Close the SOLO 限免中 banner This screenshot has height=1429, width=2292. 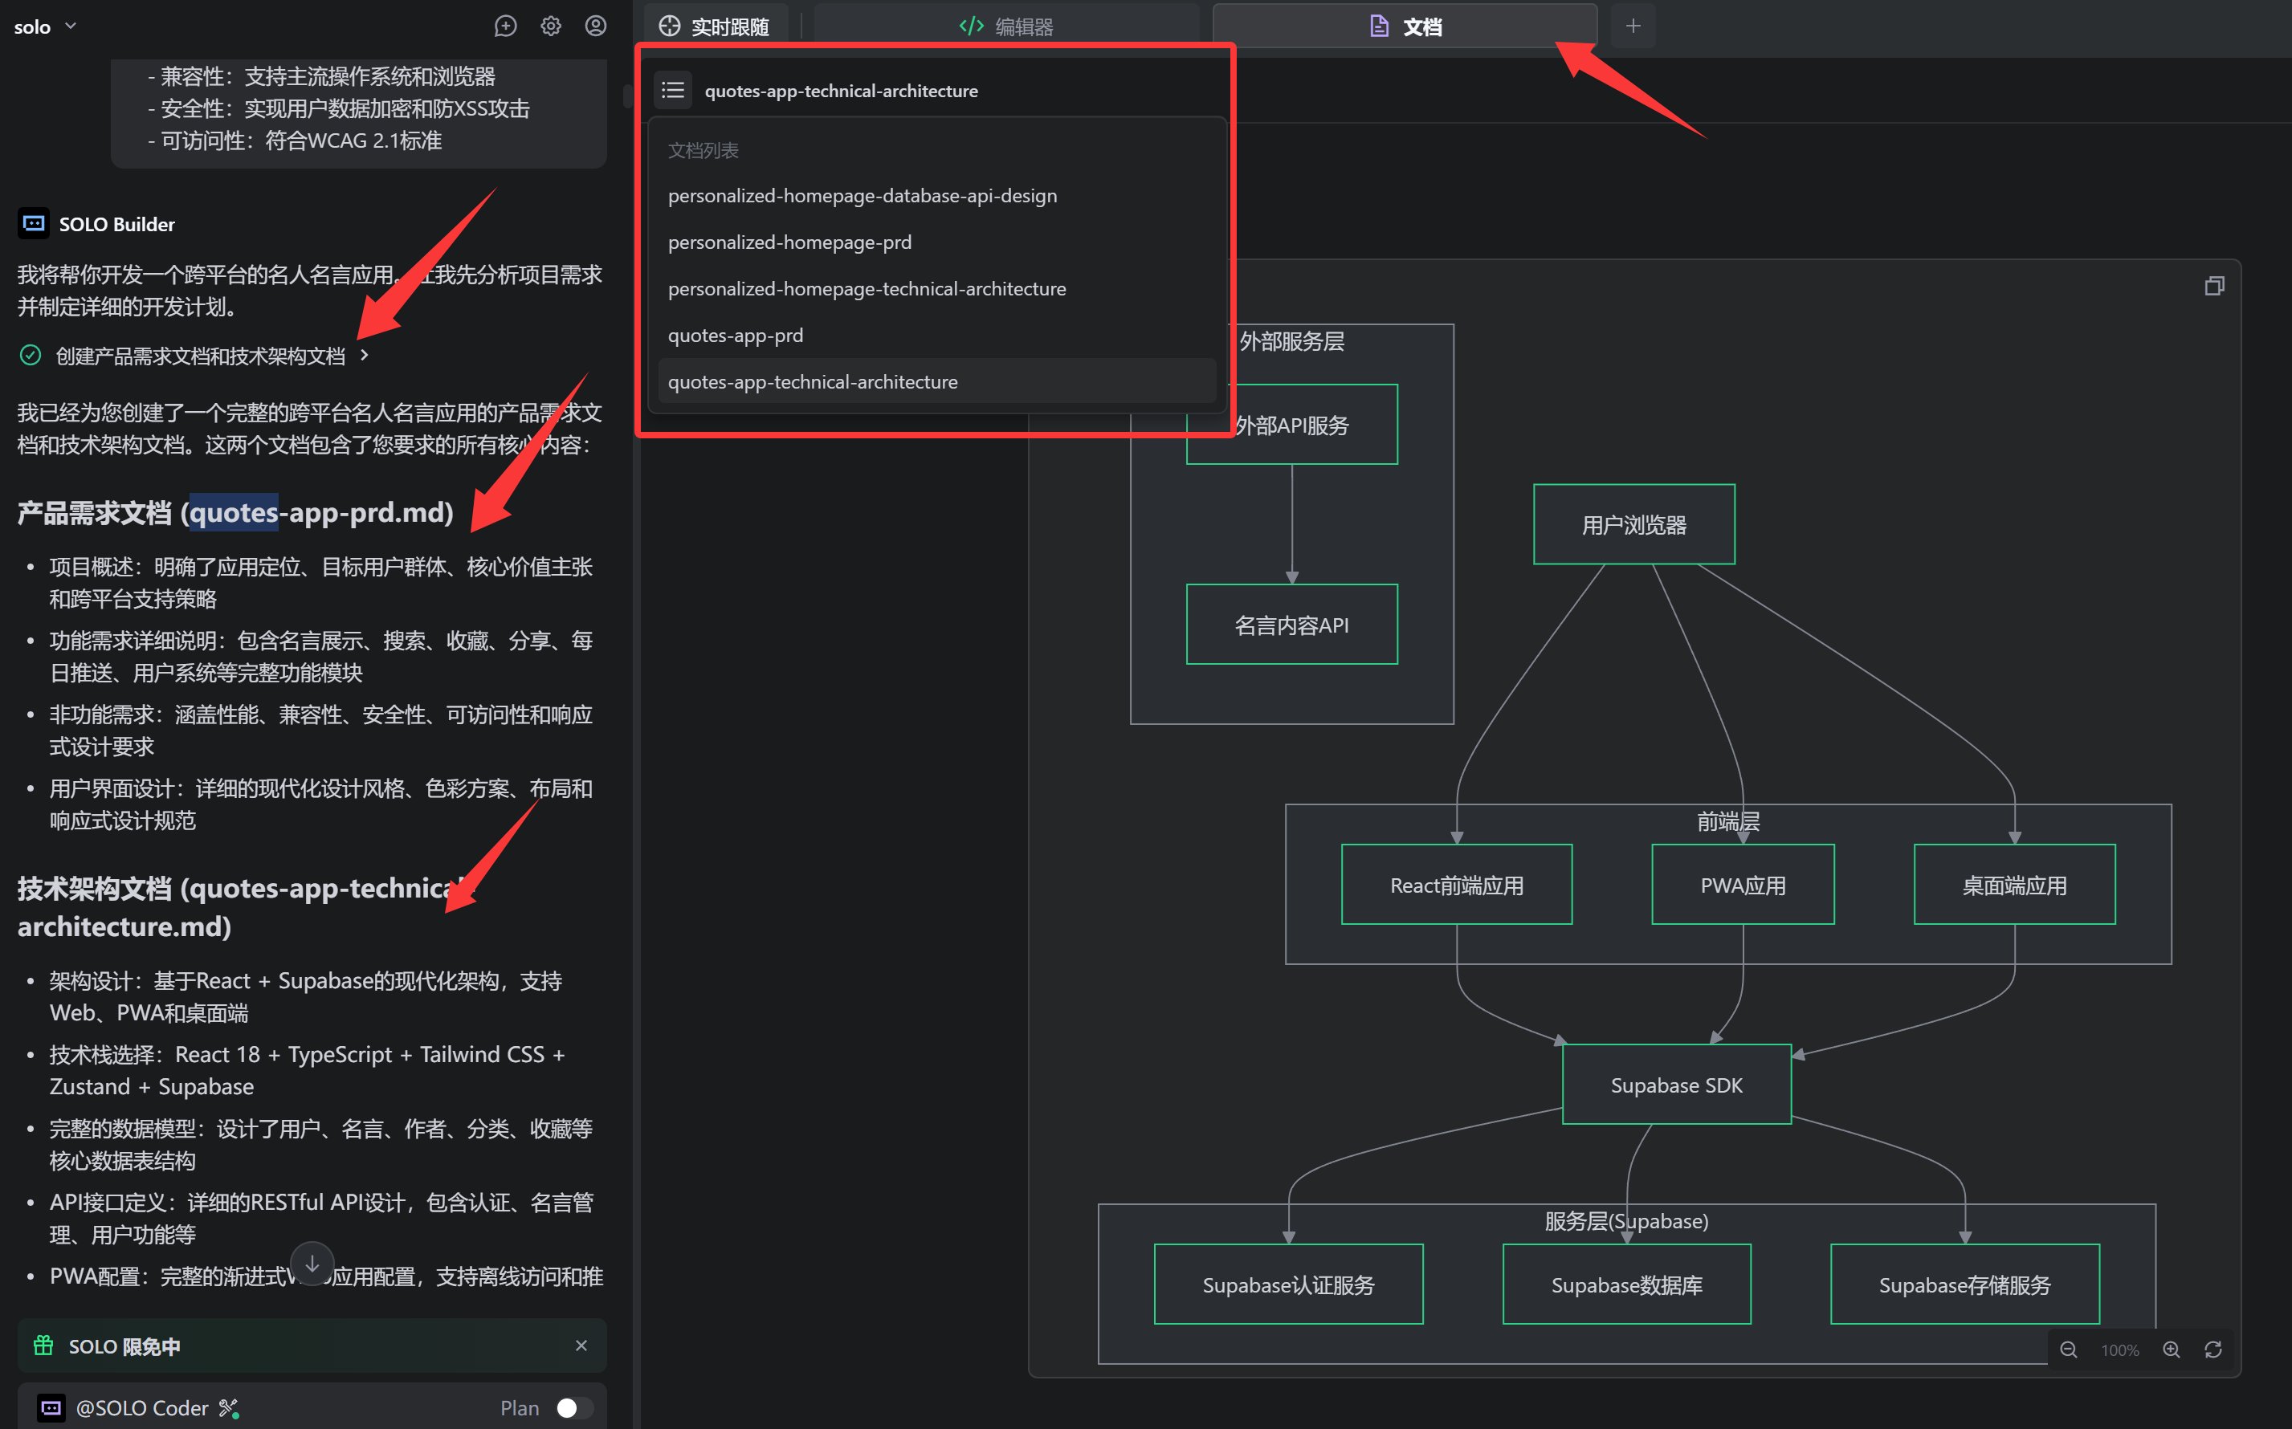[581, 1345]
